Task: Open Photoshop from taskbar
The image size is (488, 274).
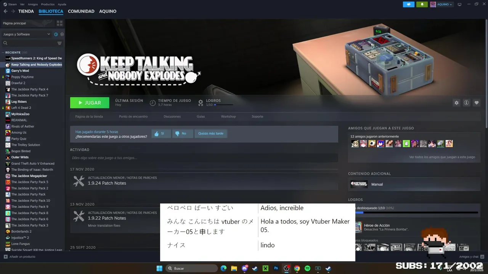Action: click(276, 268)
